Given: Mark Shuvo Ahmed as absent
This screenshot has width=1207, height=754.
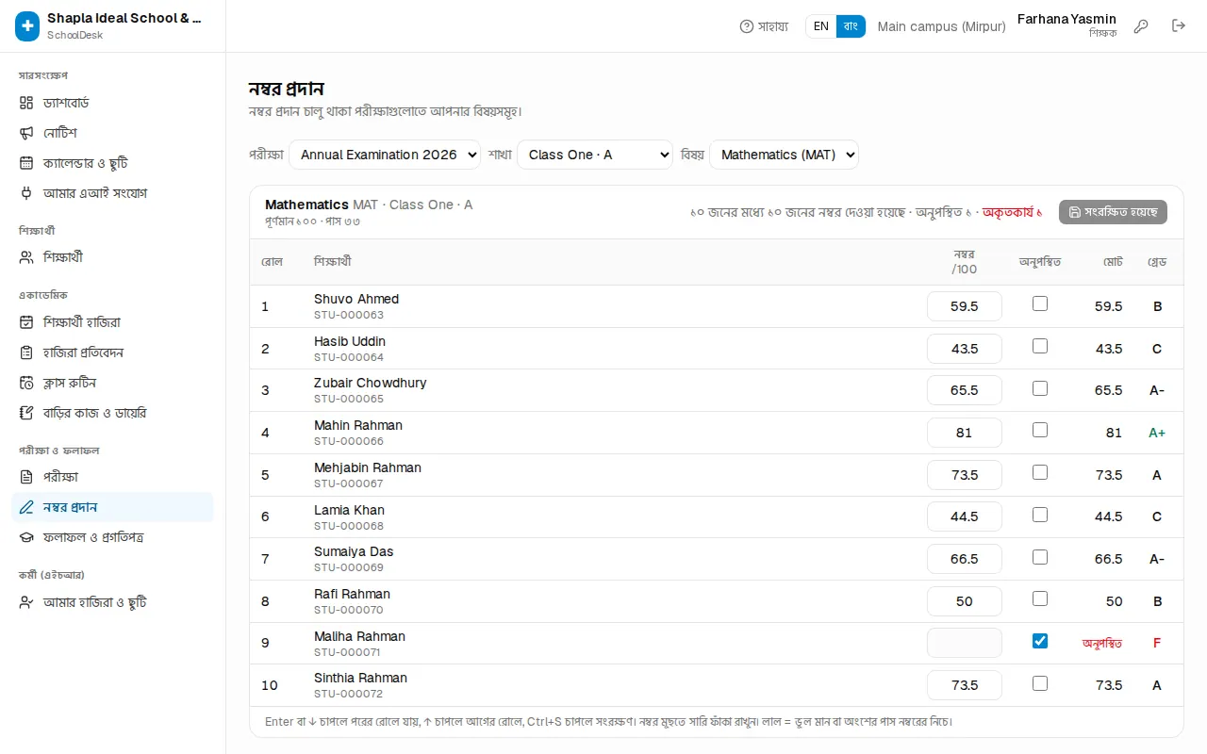Looking at the screenshot, I should click(x=1040, y=303).
